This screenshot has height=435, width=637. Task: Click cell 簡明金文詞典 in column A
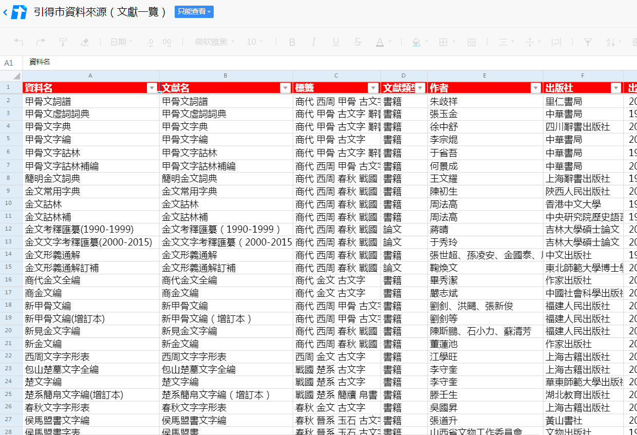91,179
